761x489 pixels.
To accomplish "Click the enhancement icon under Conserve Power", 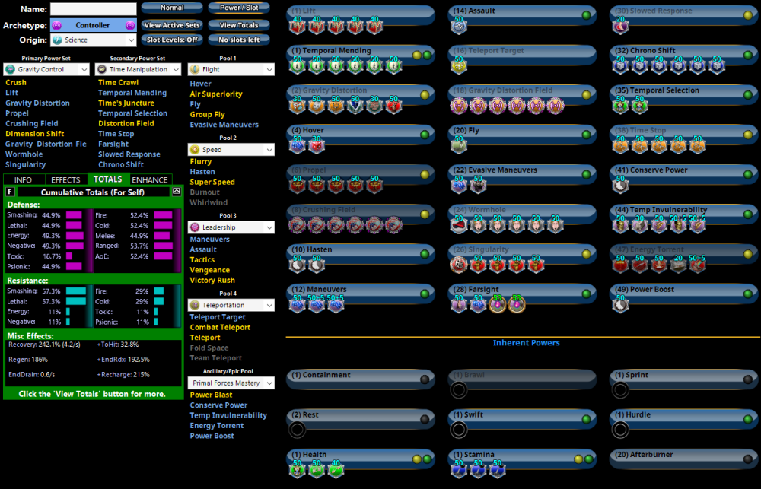I will (621, 185).
